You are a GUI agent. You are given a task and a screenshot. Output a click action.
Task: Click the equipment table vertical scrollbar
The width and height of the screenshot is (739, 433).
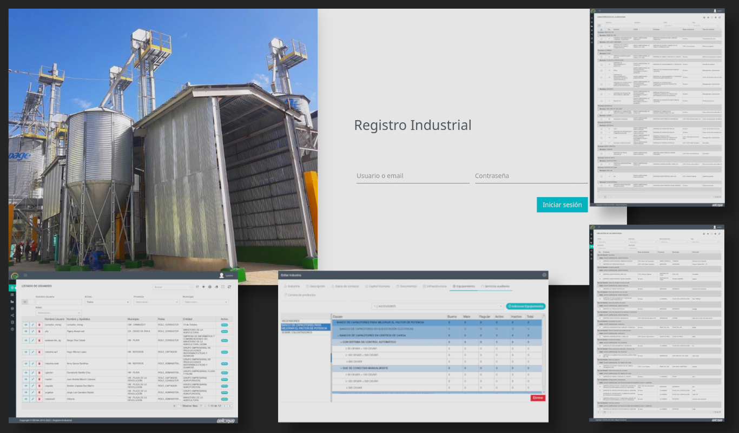click(x=543, y=352)
